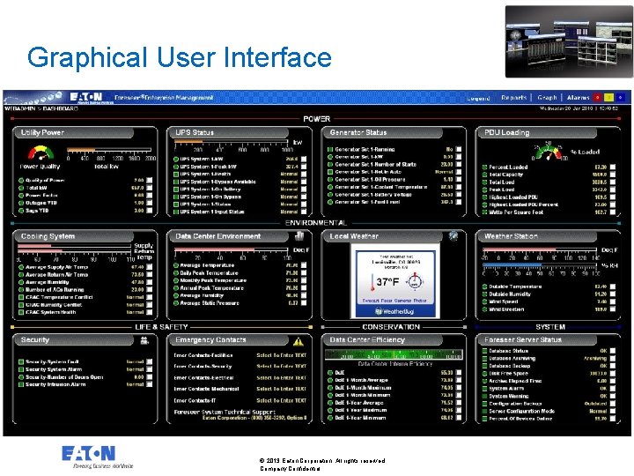Click the status icon beside Daily Peak Temperature
The image size is (634, 476).
176,272
